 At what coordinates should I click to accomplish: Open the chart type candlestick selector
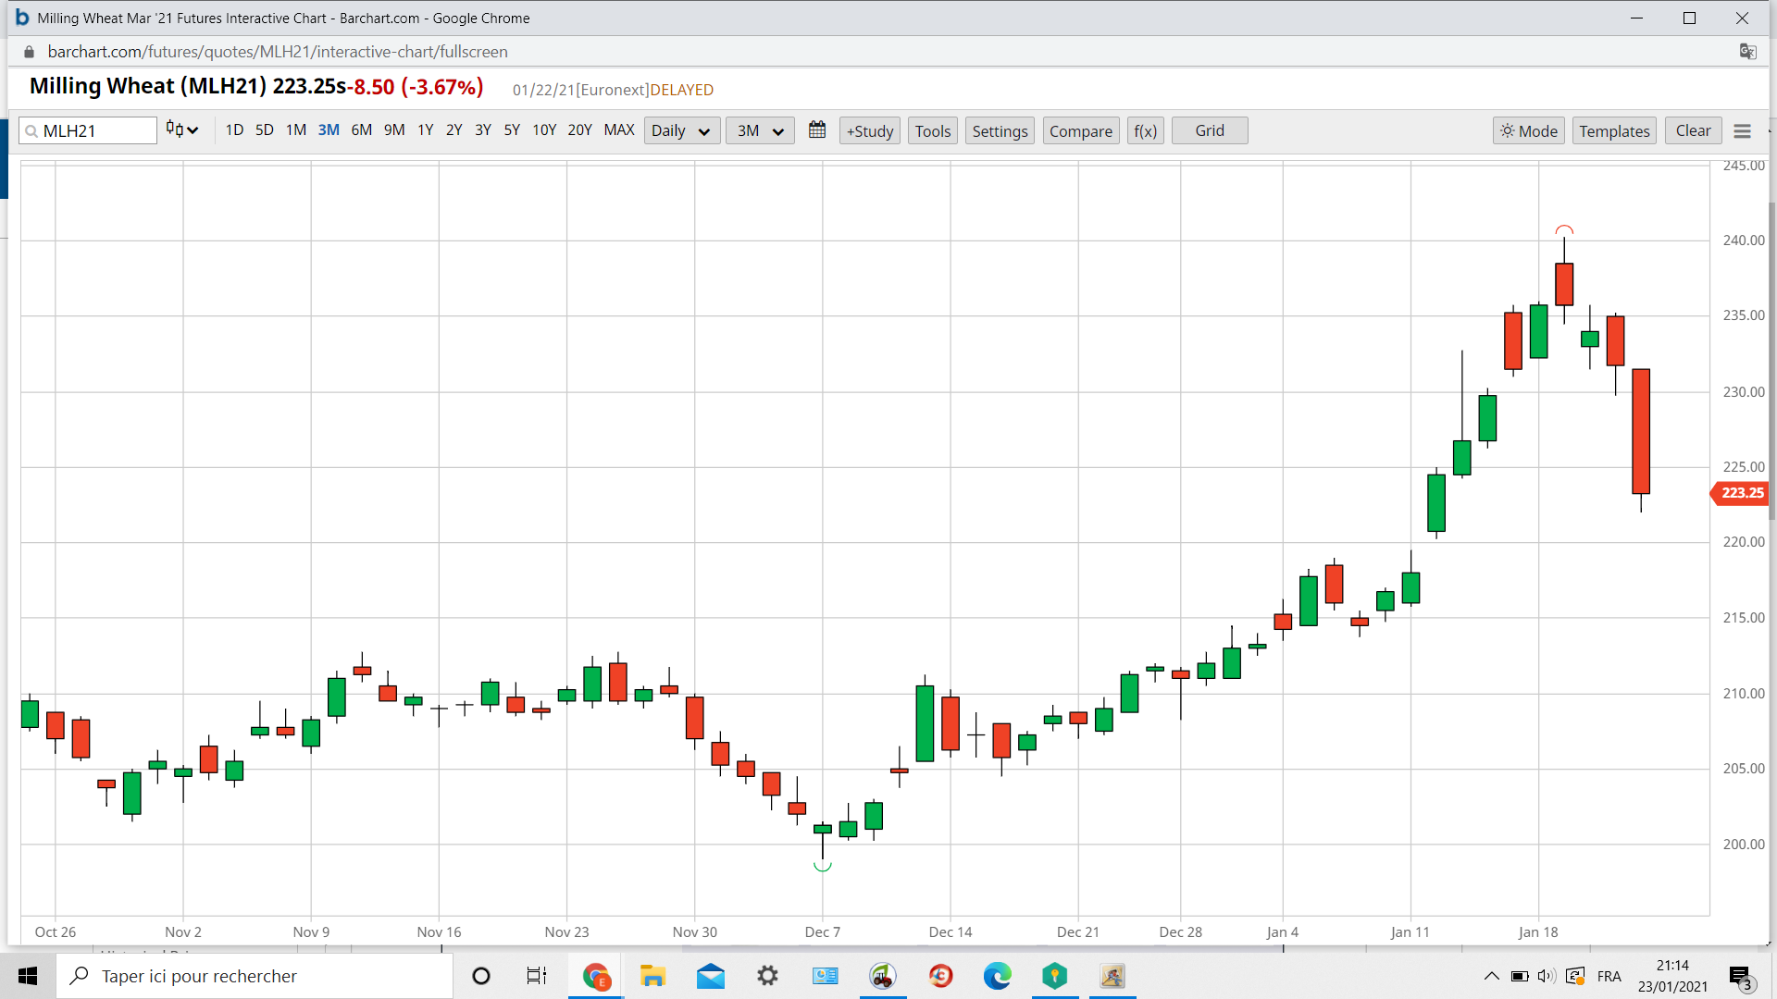click(182, 129)
